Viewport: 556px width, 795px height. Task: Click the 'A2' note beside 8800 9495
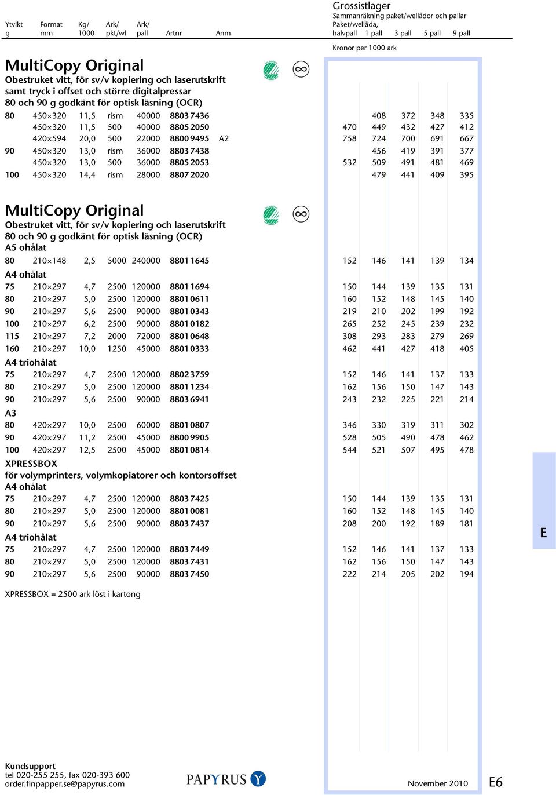(224, 139)
